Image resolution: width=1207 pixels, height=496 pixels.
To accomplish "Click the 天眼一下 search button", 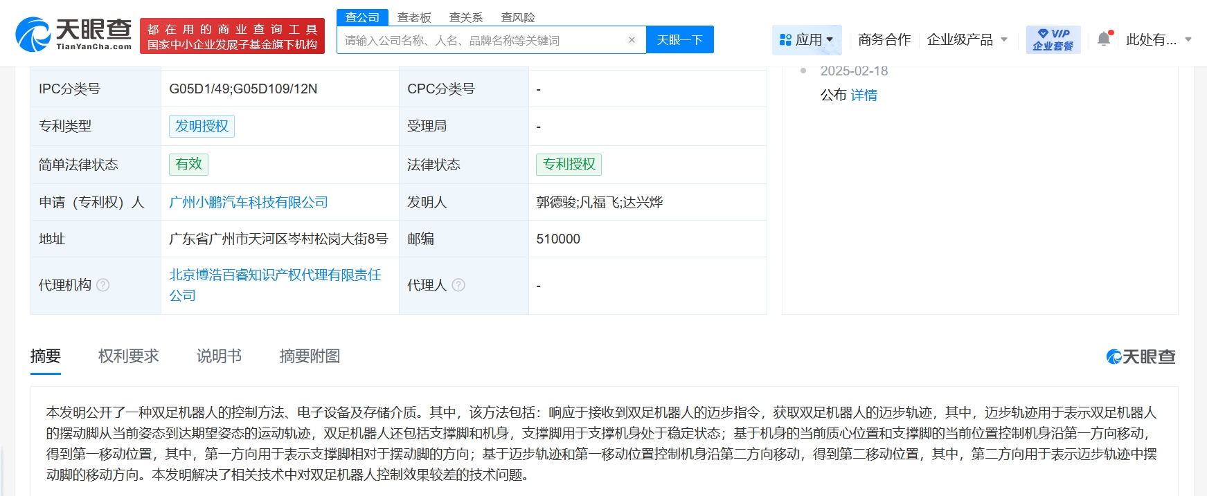I will click(x=679, y=40).
